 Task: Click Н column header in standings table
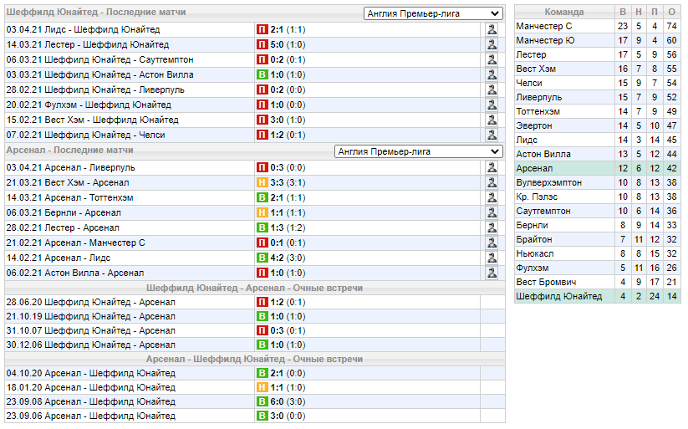639,12
